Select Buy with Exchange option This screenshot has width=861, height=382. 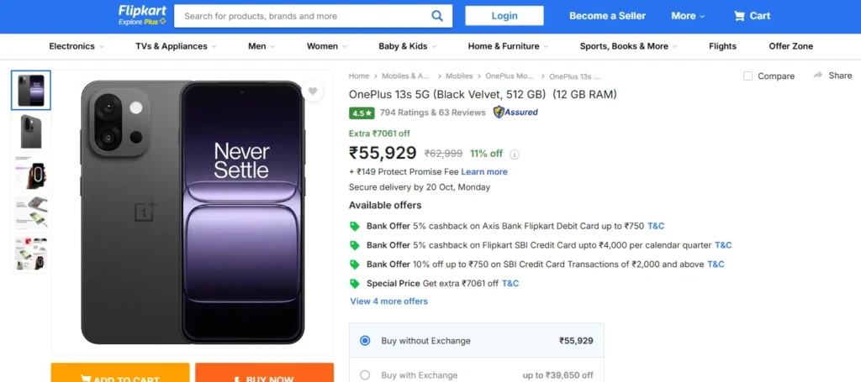coord(365,375)
